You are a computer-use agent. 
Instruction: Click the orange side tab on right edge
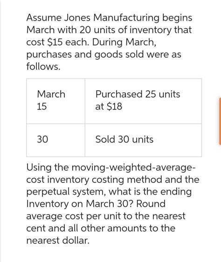[220, 121]
